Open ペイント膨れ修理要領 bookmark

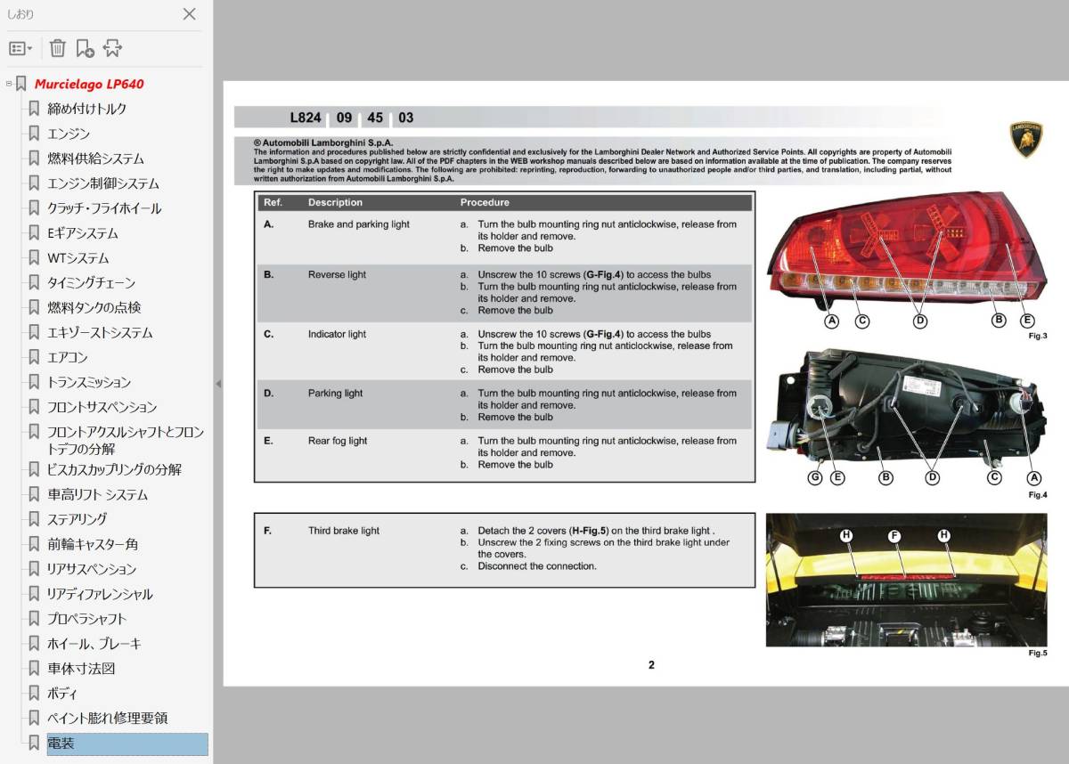[x=108, y=718]
